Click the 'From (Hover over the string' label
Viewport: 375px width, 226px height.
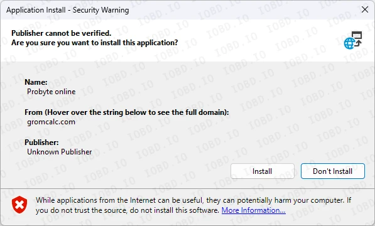click(x=127, y=112)
